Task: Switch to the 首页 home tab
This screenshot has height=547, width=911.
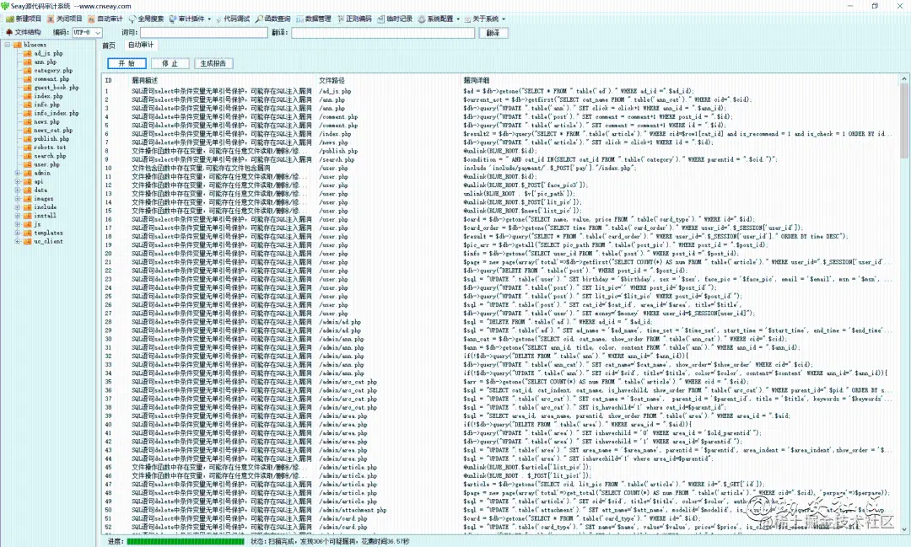Action: (x=109, y=46)
